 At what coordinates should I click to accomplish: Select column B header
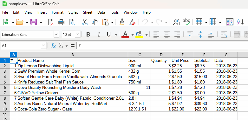[72, 55]
